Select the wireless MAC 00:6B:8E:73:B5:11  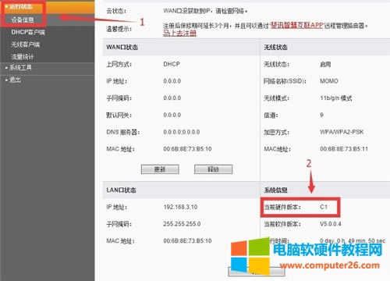coord(344,149)
